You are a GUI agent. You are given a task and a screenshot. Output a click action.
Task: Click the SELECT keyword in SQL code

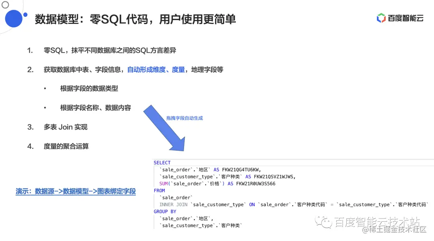(162, 162)
